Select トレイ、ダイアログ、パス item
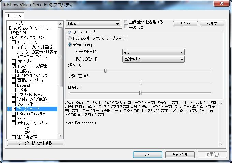This screenshot has width=232, height=163. 27,38
